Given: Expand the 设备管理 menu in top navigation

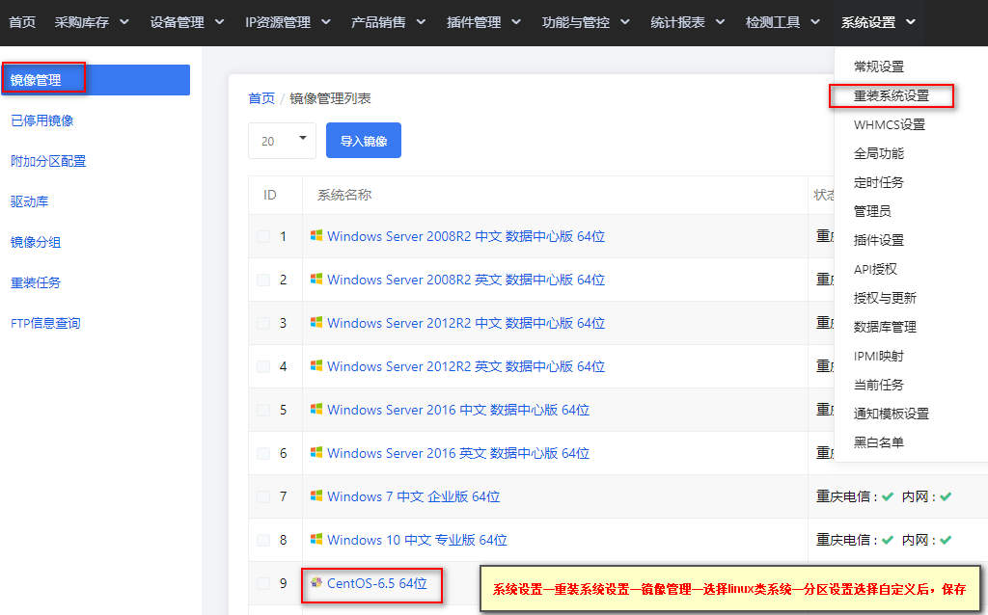Looking at the screenshot, I should (x=186, y=22).
